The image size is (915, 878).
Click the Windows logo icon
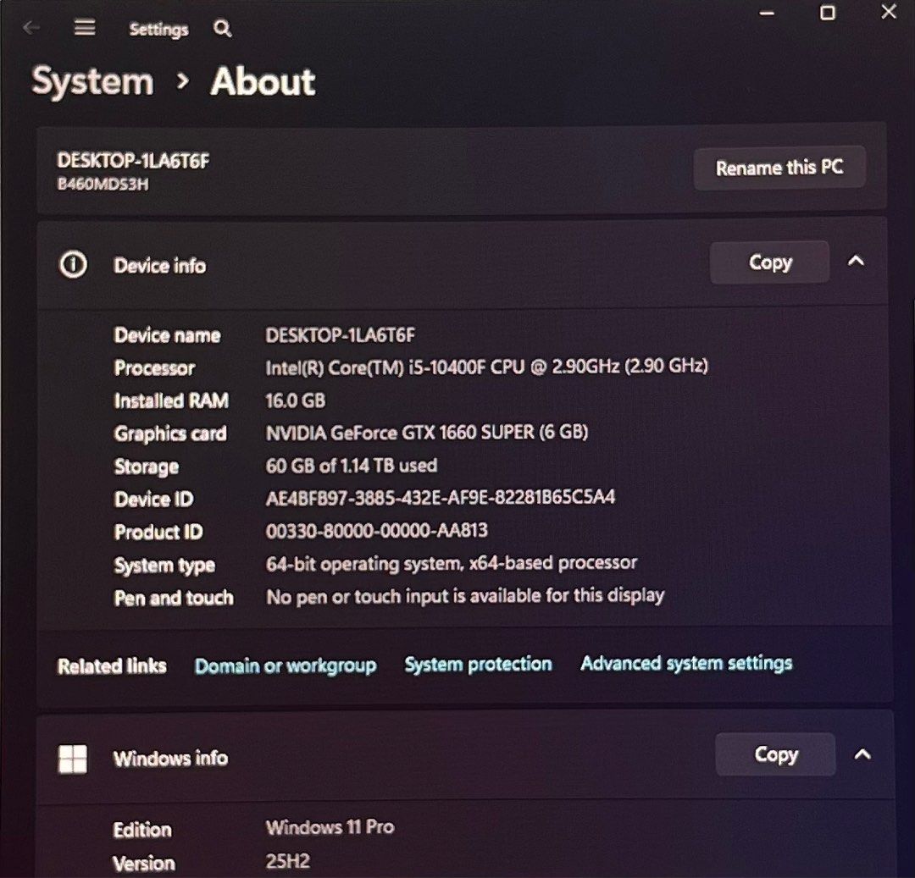click(73, 759)
